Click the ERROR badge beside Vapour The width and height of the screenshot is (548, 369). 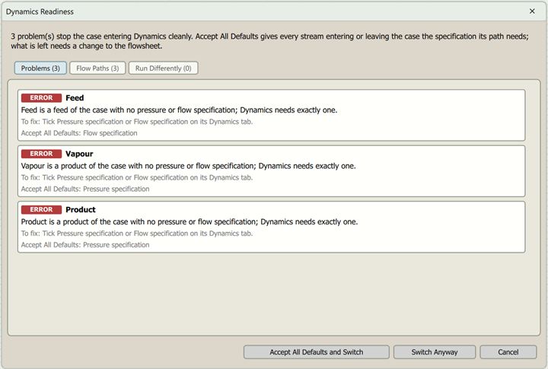41,154
